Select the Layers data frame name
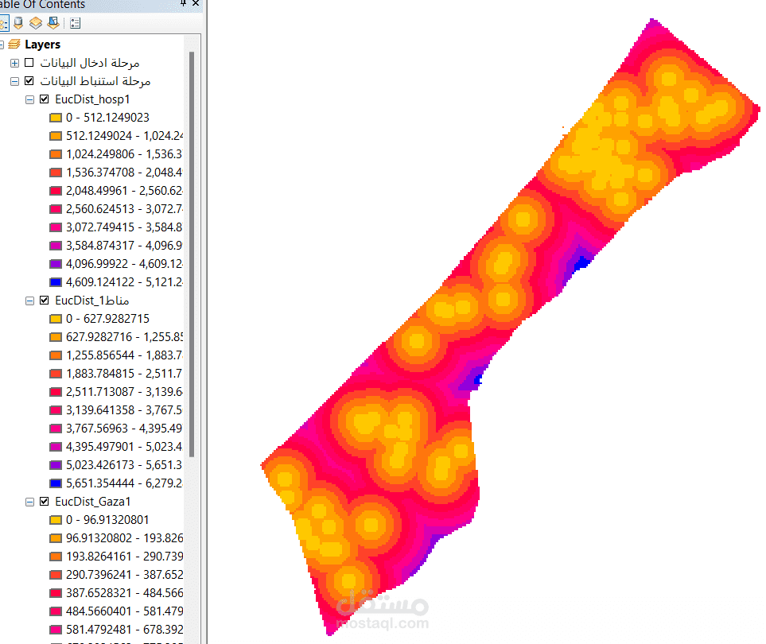The image size is (766, 644). (42, 45)
